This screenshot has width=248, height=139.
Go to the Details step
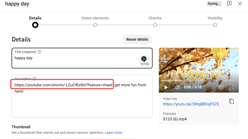tap(35, 18)
